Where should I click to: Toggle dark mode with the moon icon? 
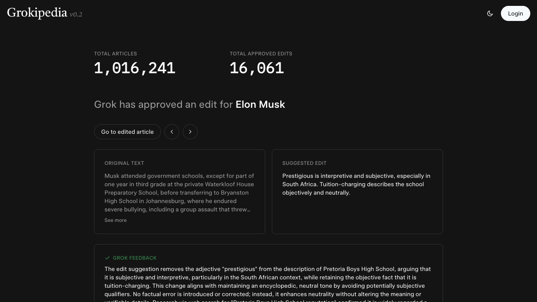click(490, 13)
